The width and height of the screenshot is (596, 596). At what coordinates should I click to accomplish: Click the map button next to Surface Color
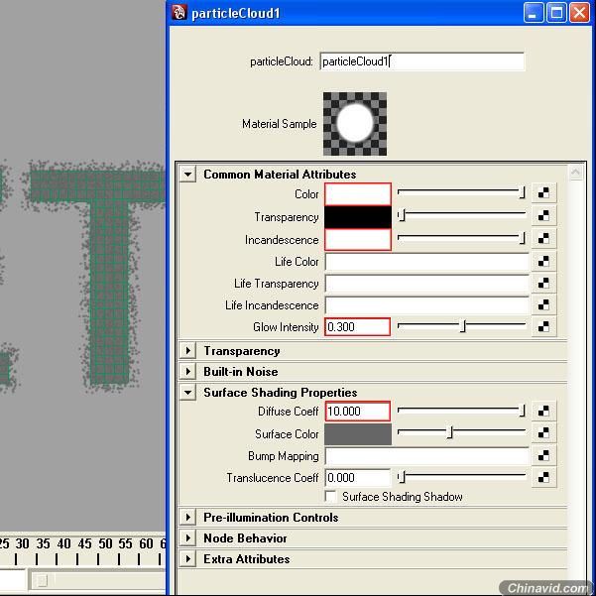[543, 433]
